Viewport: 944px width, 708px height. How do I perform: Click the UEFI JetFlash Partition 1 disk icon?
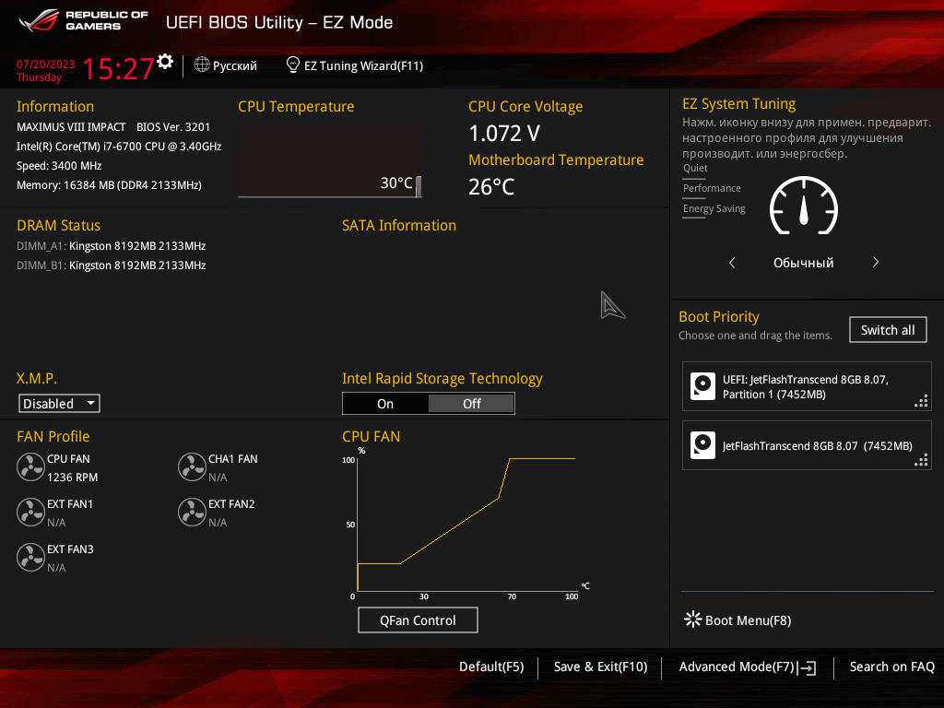tap(702, 386)
